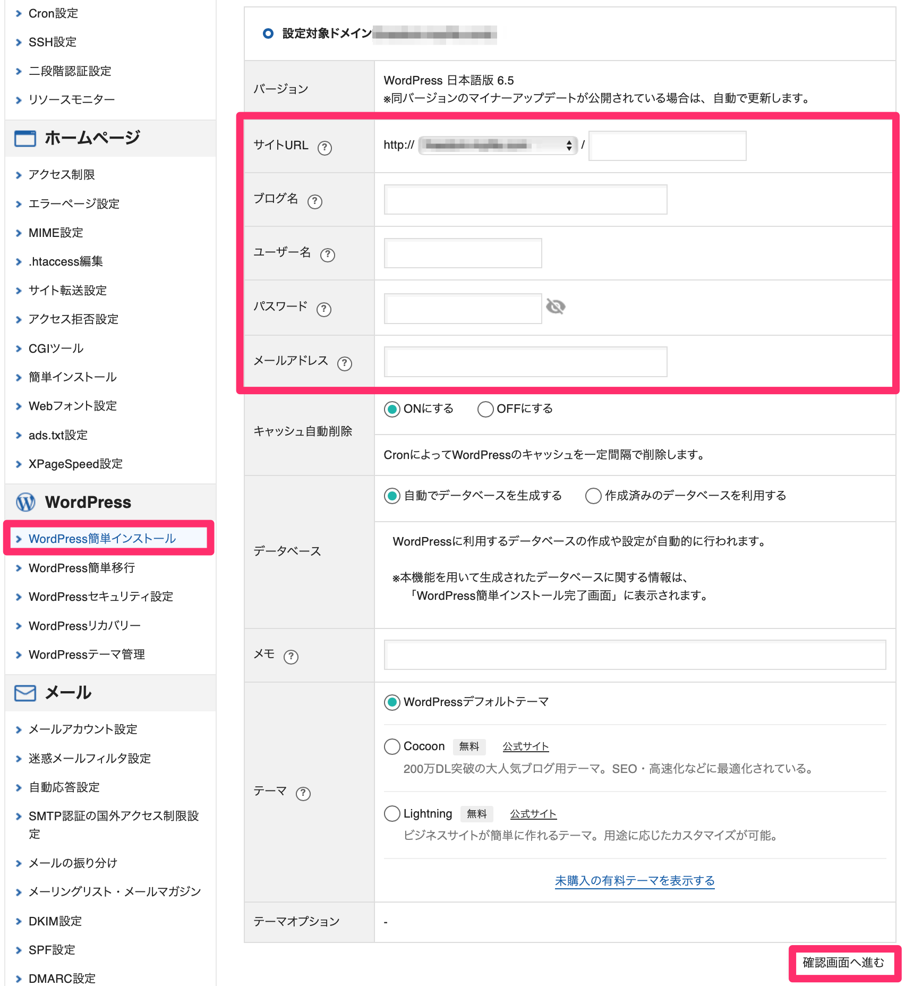Open DMARC設定 in sidebar
Image resolution: width=905 pixels, height=986 pixels.
[x=62, y=979]
